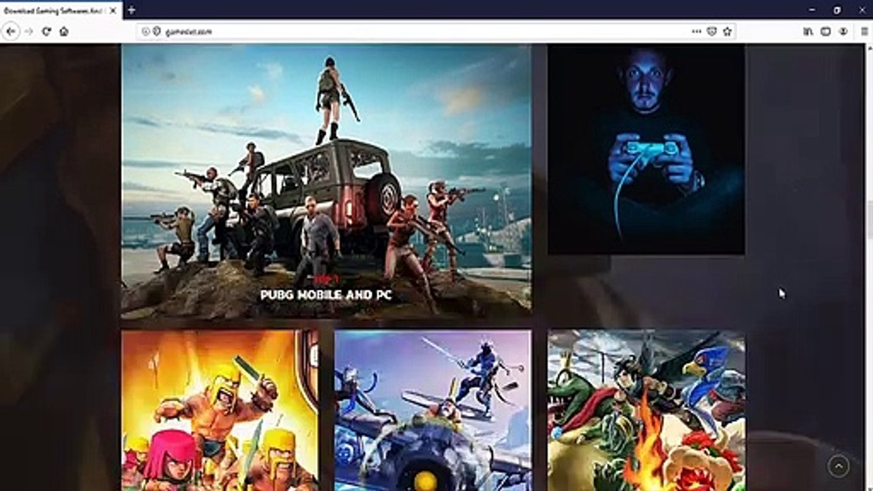Viewport: 873px width, 491px height.
Task: Open the PUBG Mobile and PC article
Action: pyautogui.click(x=326, y=181)
